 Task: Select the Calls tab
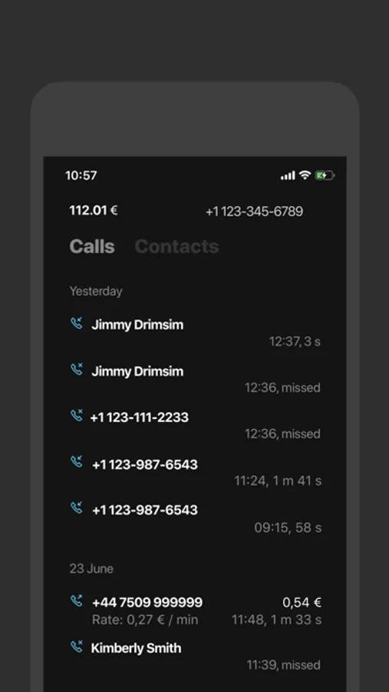tap(92, 246)
